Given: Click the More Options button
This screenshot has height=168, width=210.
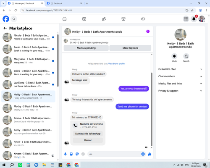Looking at the screenshot, I should pyautogui.click(x=130, y=48).
